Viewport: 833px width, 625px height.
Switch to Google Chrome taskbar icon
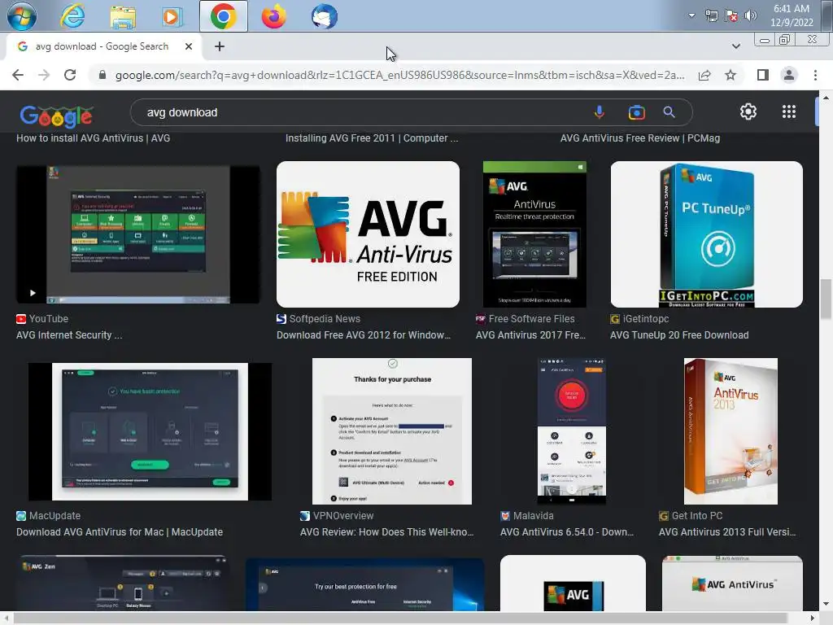(x=223, y=16)
